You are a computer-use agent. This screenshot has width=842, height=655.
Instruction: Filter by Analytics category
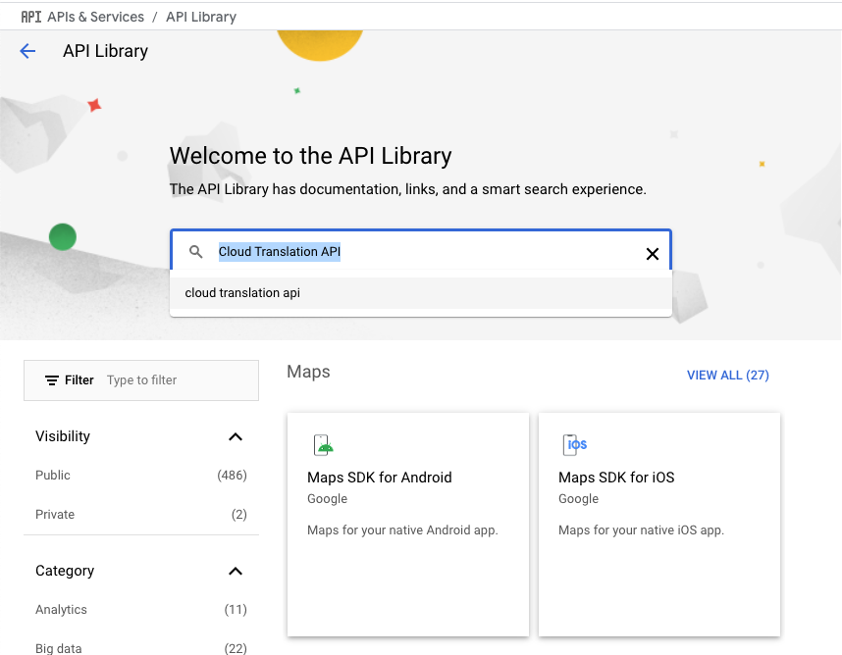61,610
